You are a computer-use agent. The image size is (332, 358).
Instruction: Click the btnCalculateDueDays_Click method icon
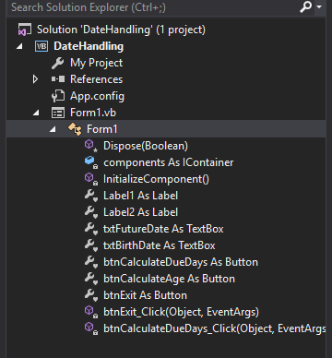tap(91, 328)
